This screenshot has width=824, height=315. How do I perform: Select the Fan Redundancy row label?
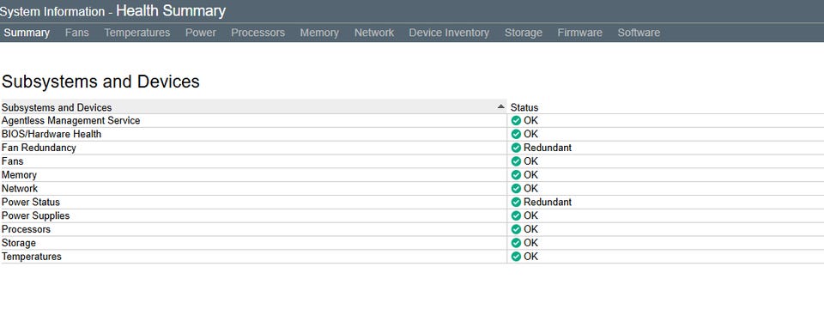point(39,148)
